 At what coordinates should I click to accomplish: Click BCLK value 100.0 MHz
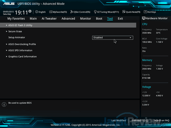147,42
